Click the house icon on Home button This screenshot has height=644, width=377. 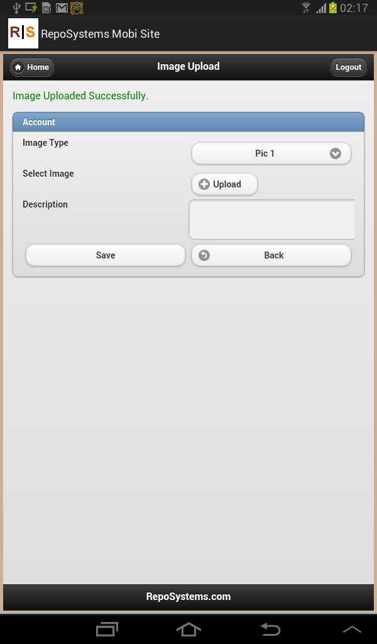coord(18,67)
